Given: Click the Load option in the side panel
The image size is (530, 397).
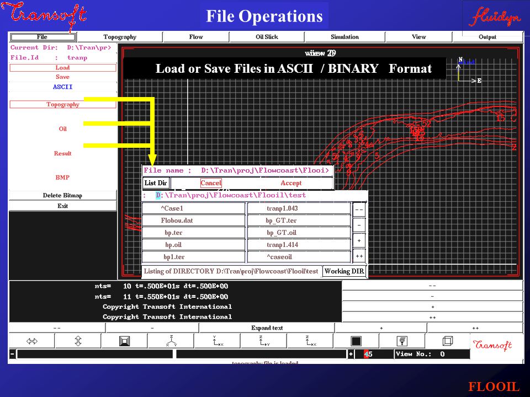Looking at the screenshot, I should (63, 68).
